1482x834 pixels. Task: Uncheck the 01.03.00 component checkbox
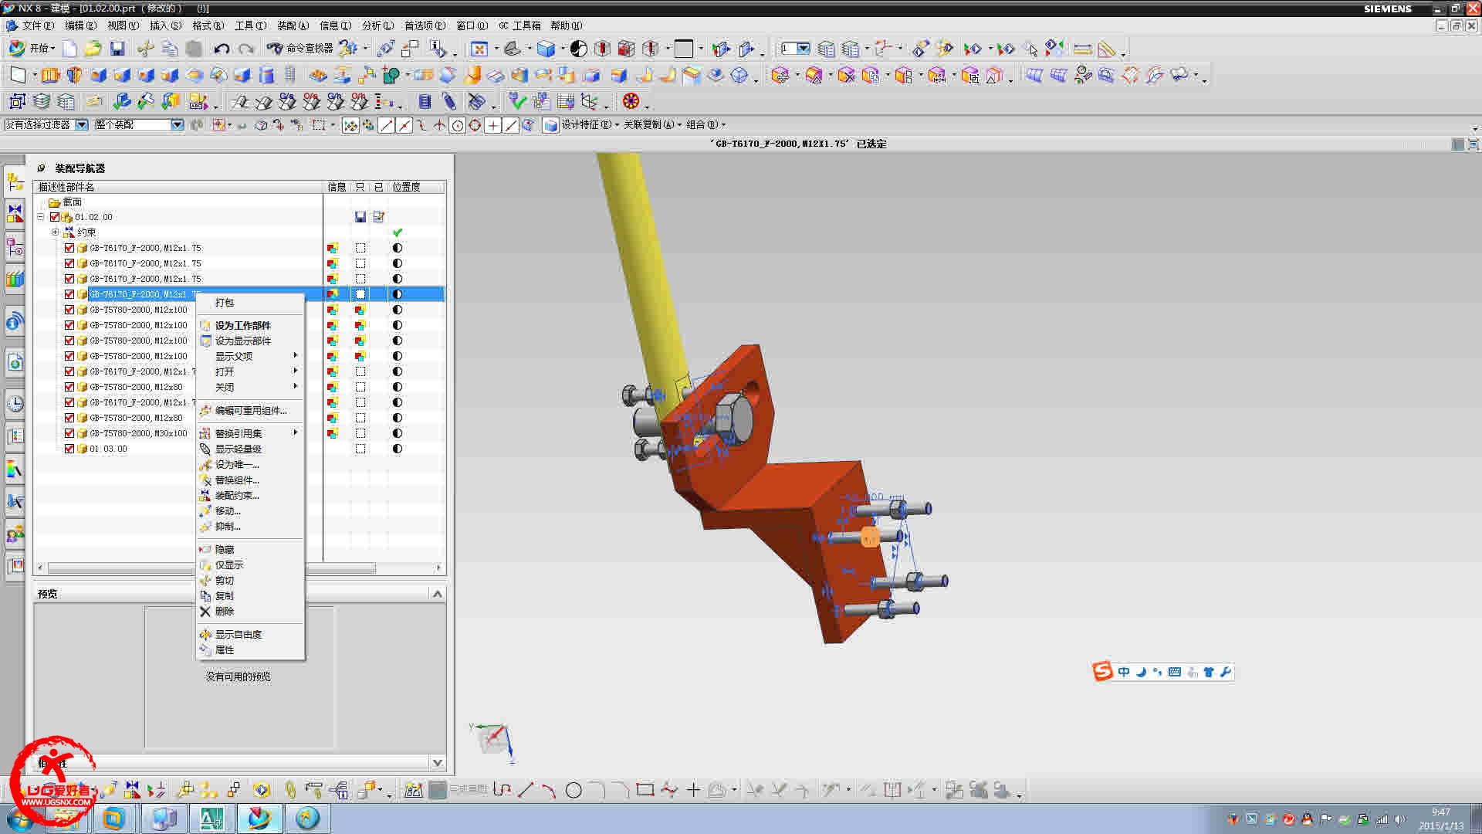click(x=69, y=449)
